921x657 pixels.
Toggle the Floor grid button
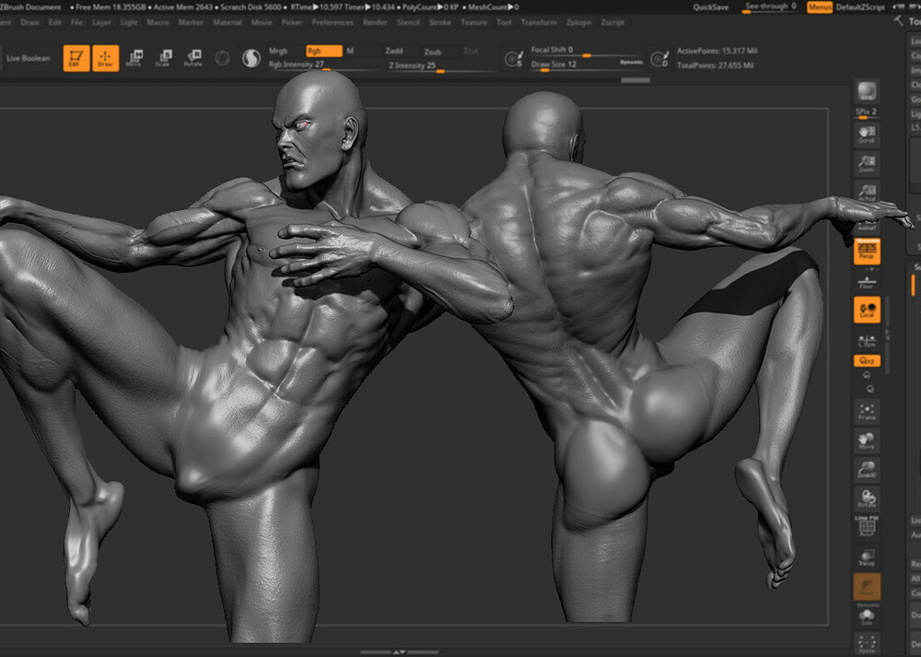867,283
